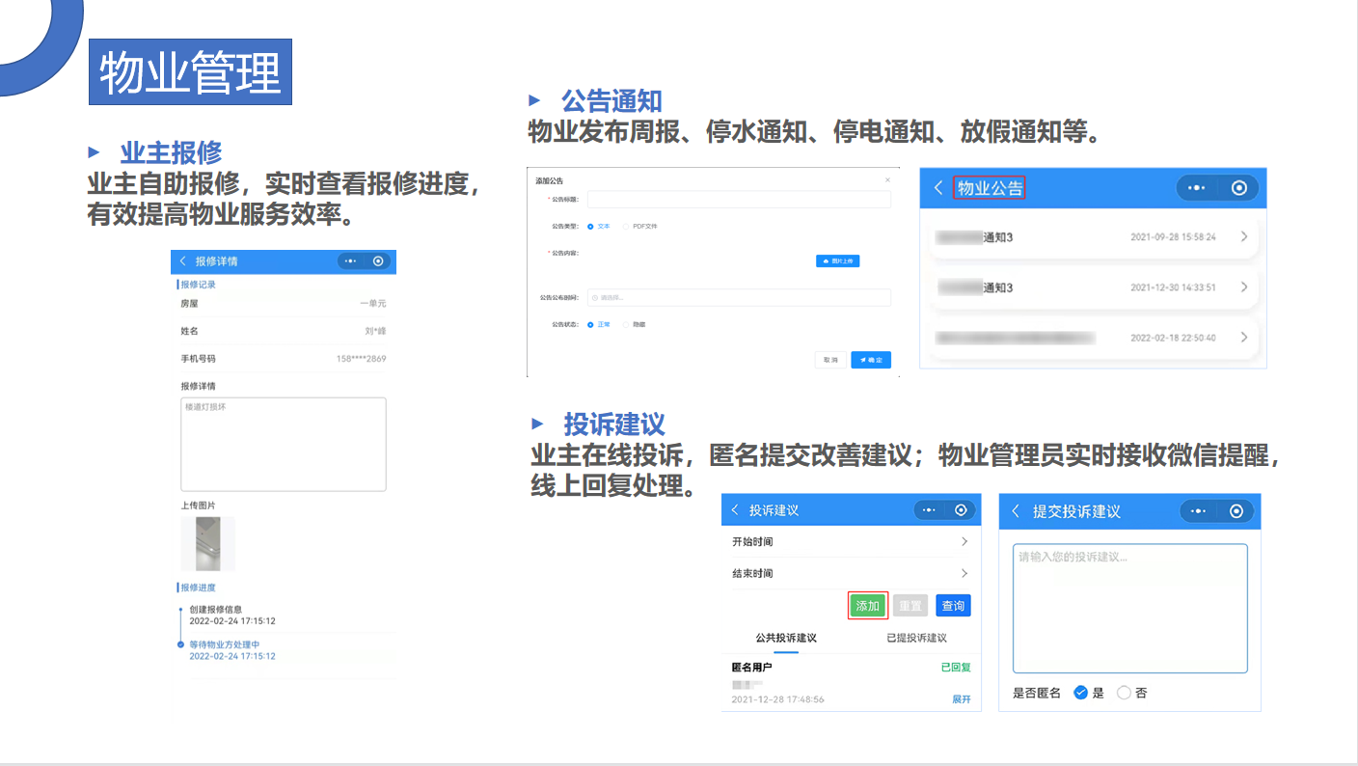Open the more dots on 物业公告 header
The image size is (1358, 766).
pos(1197,188)
